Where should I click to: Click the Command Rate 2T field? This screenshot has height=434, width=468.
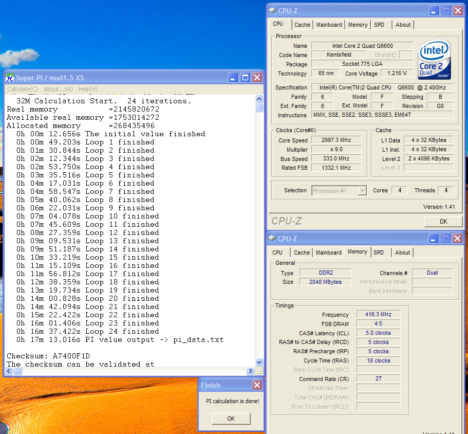coord(378,379)
